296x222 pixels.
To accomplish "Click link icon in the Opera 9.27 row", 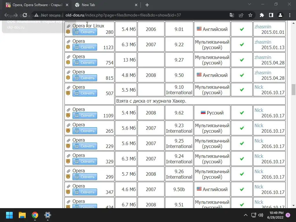I will [x=69, y=57].
